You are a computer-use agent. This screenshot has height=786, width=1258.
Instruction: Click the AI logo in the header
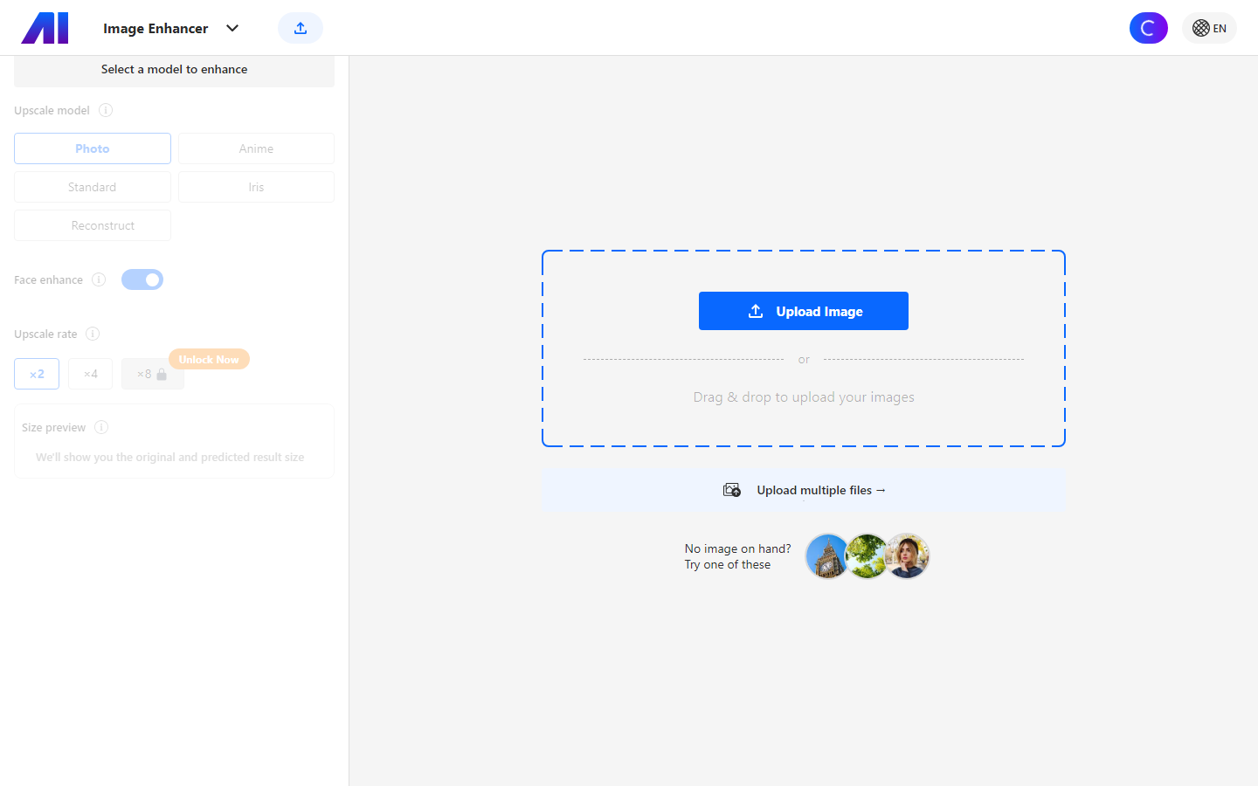point(45,28)
